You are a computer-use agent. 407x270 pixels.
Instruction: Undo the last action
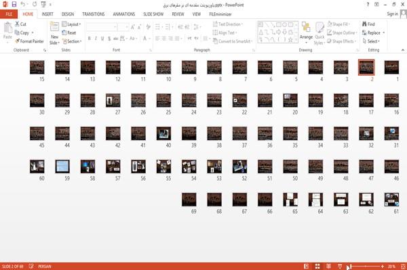(x=23, y=5)
